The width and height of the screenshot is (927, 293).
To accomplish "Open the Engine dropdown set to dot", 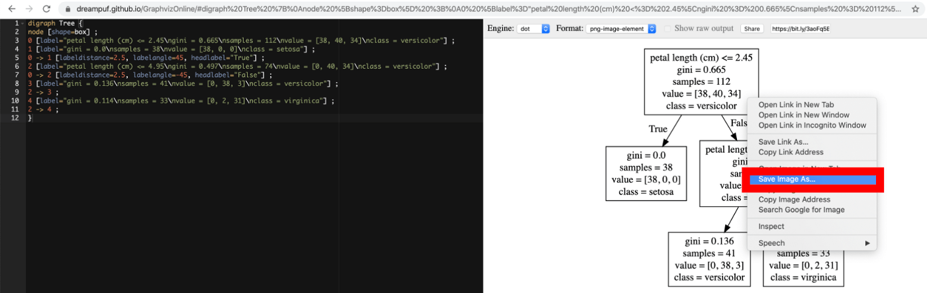I will 534,29.
